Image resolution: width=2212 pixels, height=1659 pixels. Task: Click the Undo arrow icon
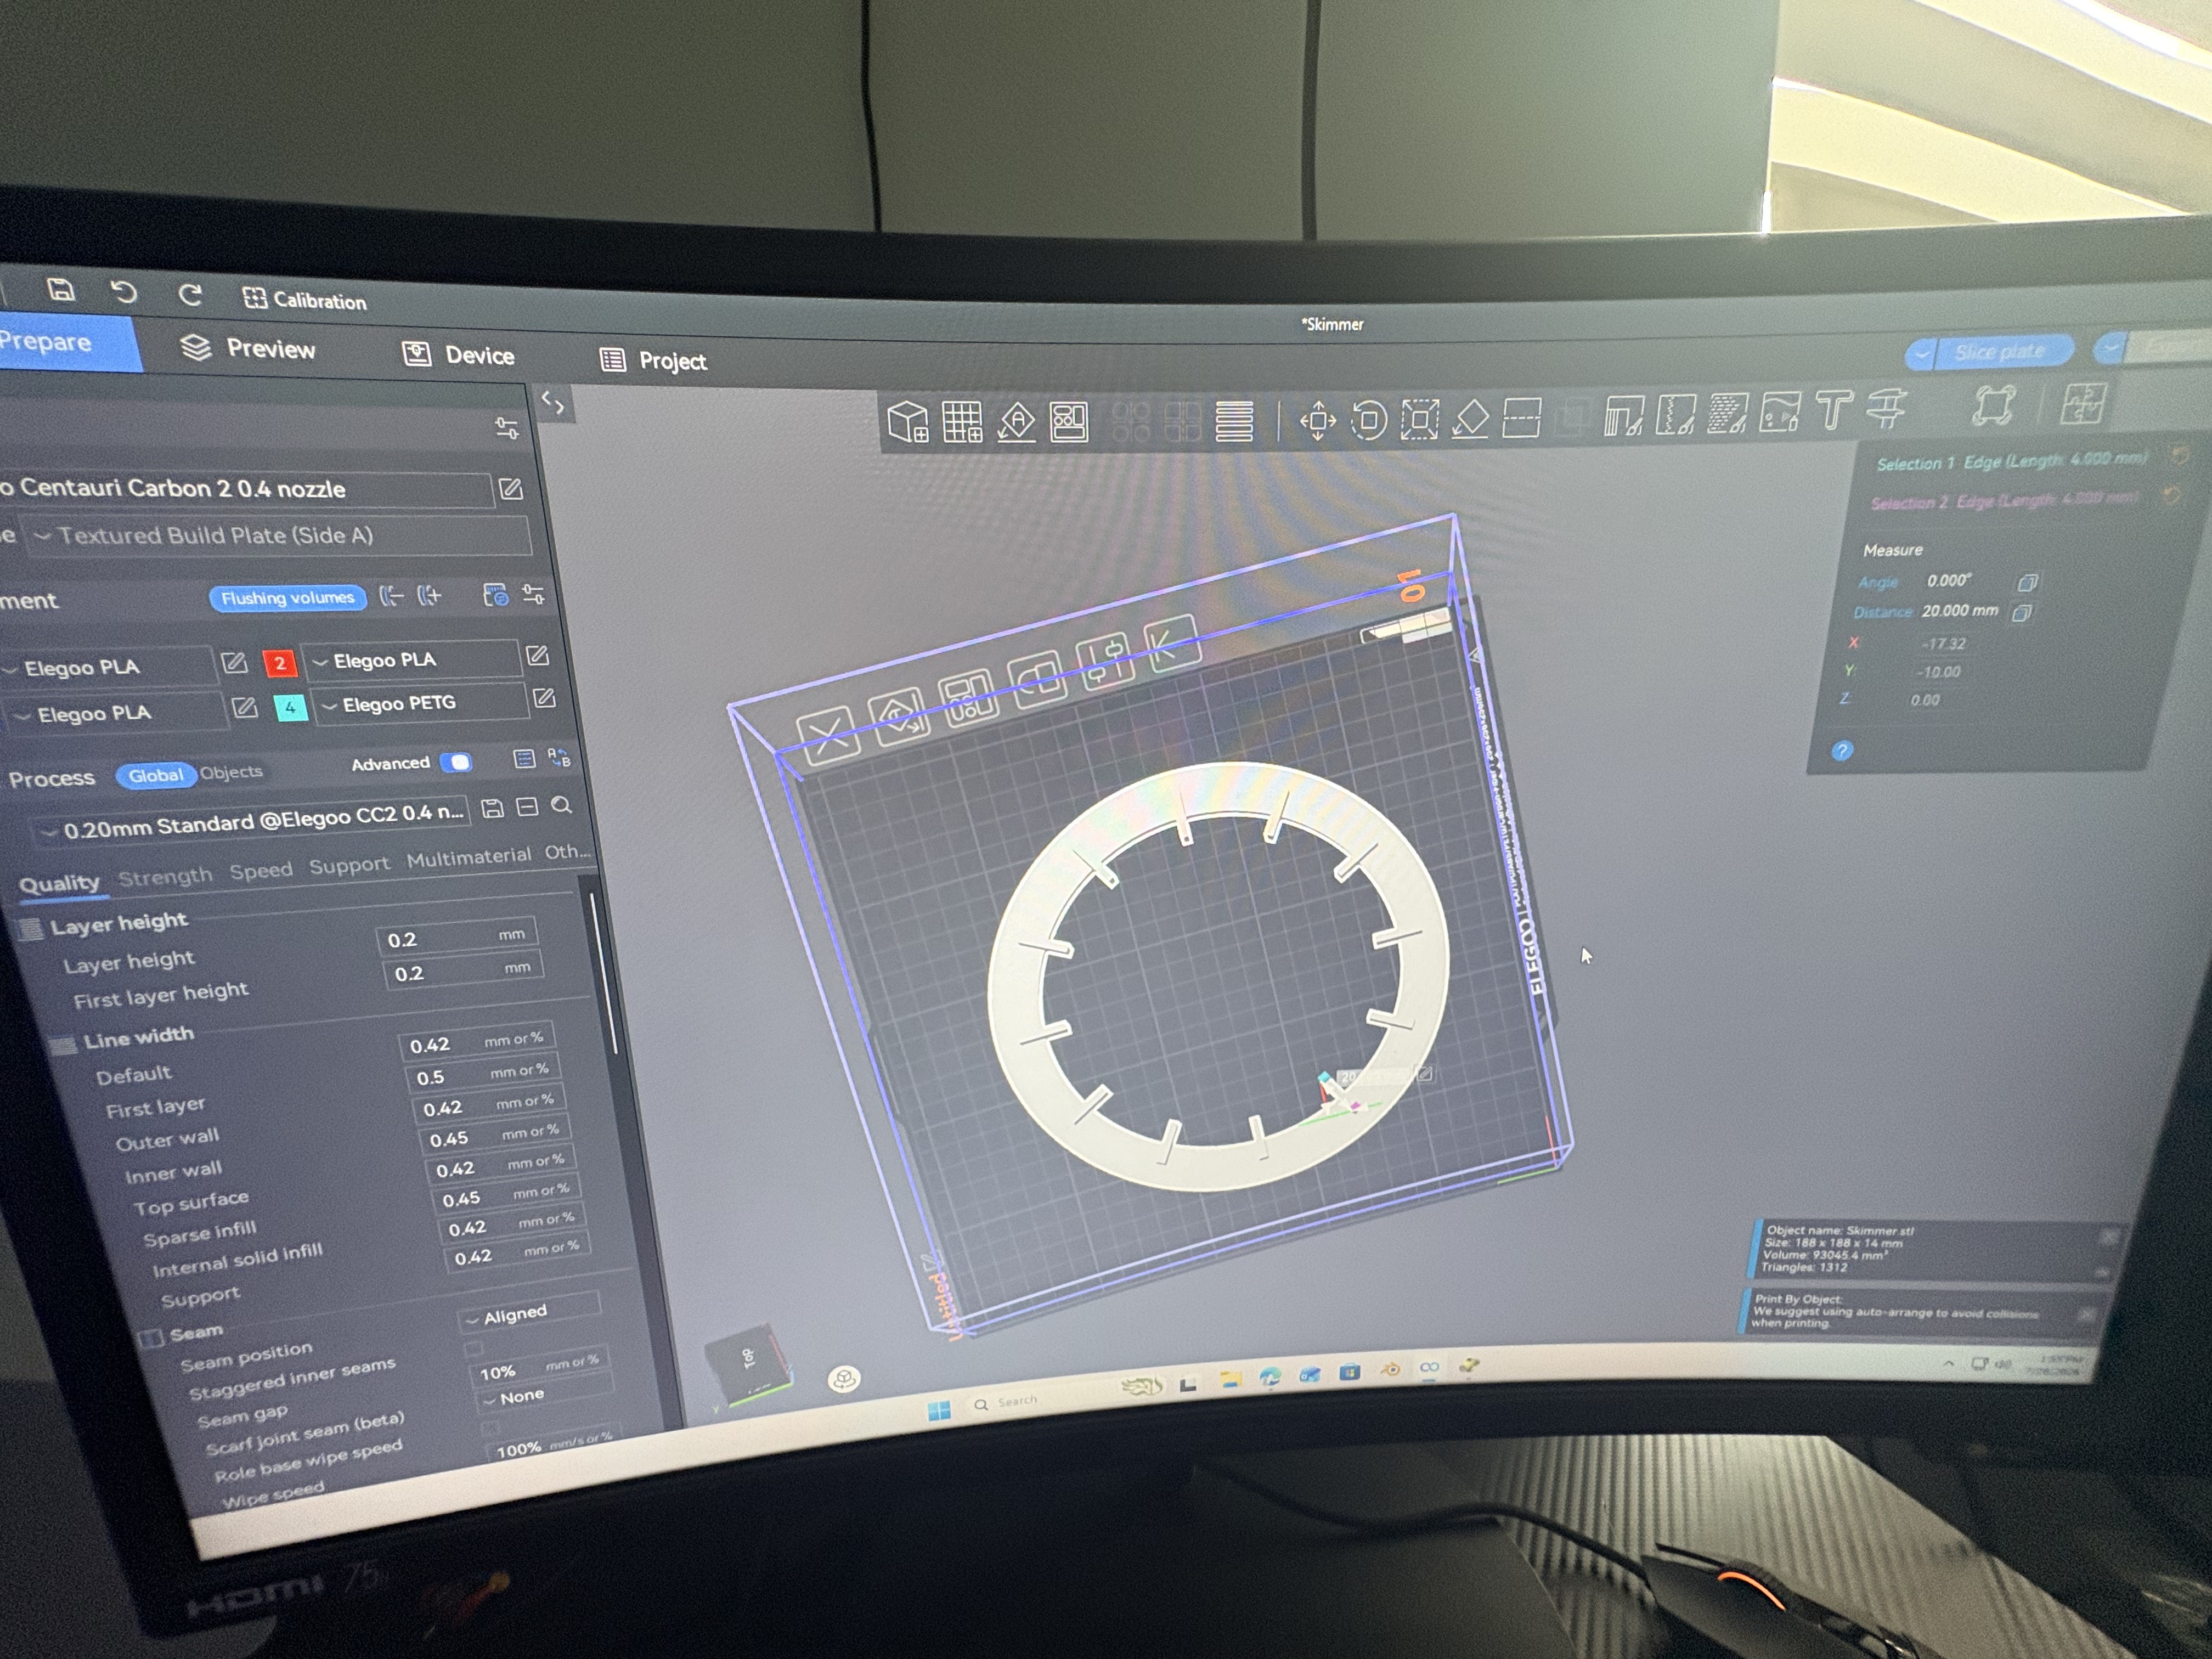coord(123,292)
